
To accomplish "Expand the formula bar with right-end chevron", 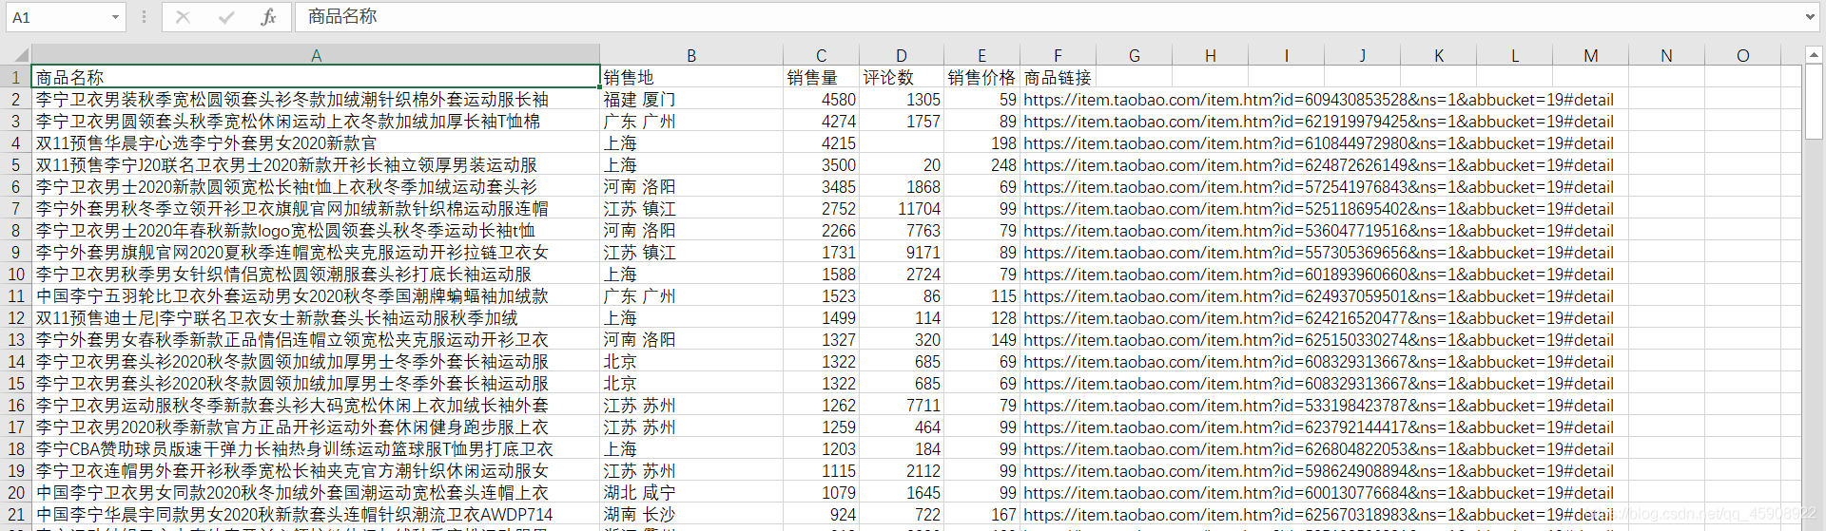I will [1809, 16].
